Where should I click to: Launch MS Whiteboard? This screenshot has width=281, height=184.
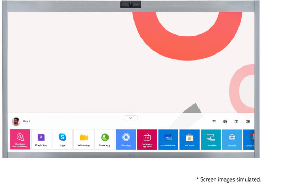pyautogui.click(x=168, y=139)
